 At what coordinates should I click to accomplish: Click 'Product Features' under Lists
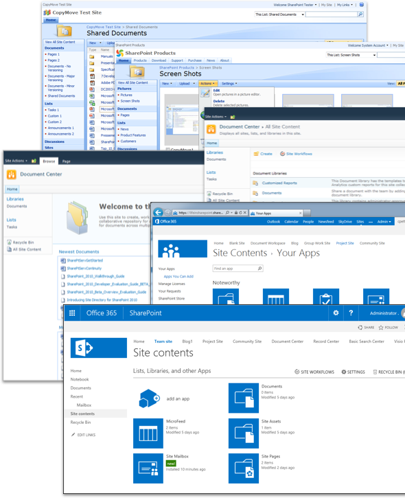(133, 135)
